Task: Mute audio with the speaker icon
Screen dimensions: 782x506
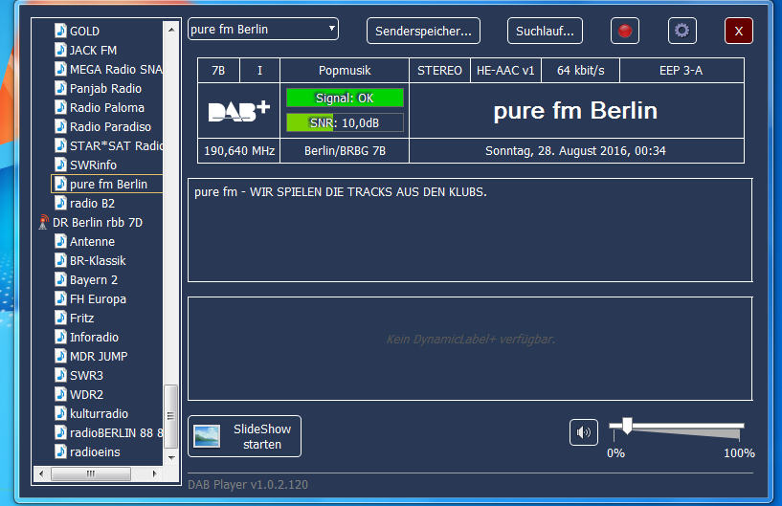Action: pos(583,433)
